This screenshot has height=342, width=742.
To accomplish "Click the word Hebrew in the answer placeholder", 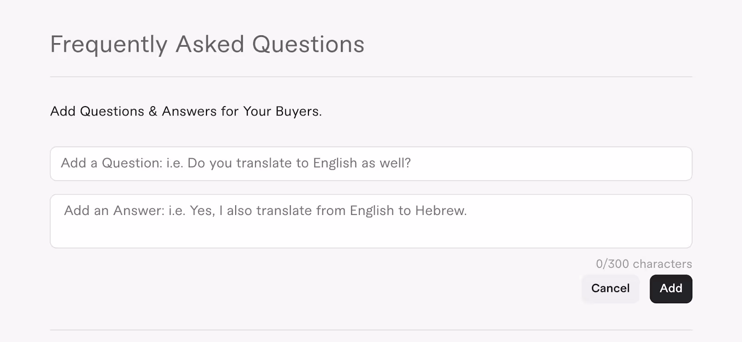I will pos(441,210).
